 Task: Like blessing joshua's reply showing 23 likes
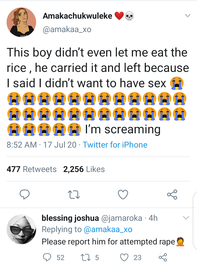[131, 257]
